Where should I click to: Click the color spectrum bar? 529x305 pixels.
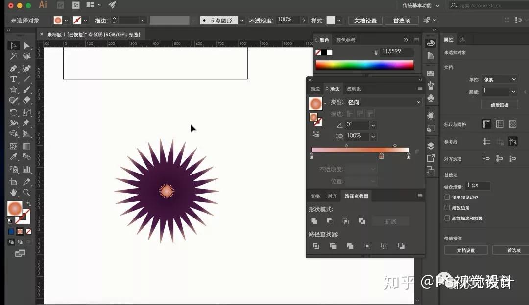[364, 65]
